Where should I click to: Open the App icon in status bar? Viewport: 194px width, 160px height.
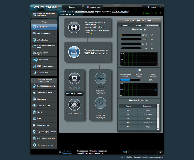[x=146, y=13]
